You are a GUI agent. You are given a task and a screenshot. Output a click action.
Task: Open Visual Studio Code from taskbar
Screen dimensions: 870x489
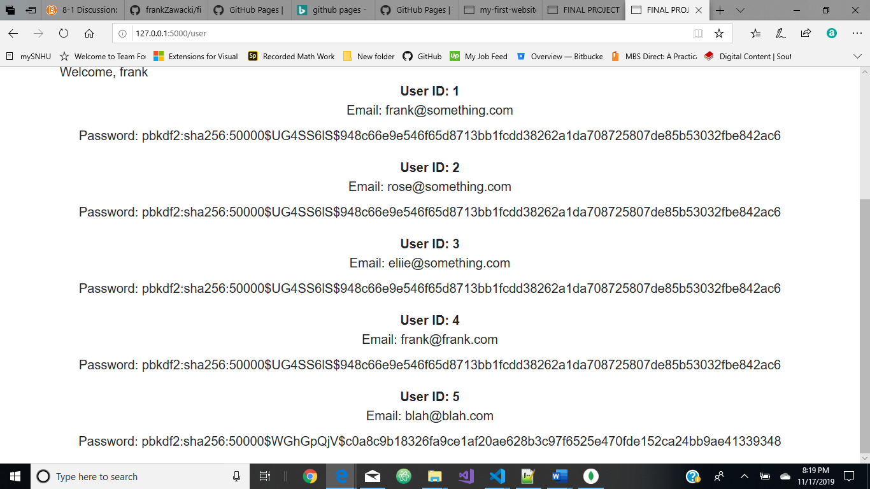coord(497,476)
